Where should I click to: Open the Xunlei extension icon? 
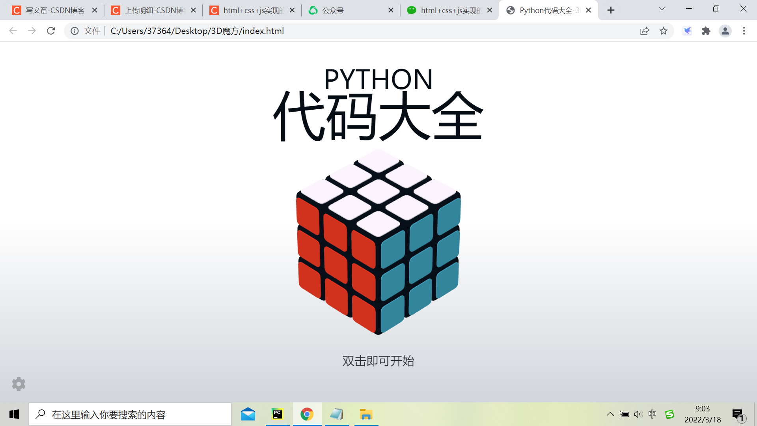point(687,31)
